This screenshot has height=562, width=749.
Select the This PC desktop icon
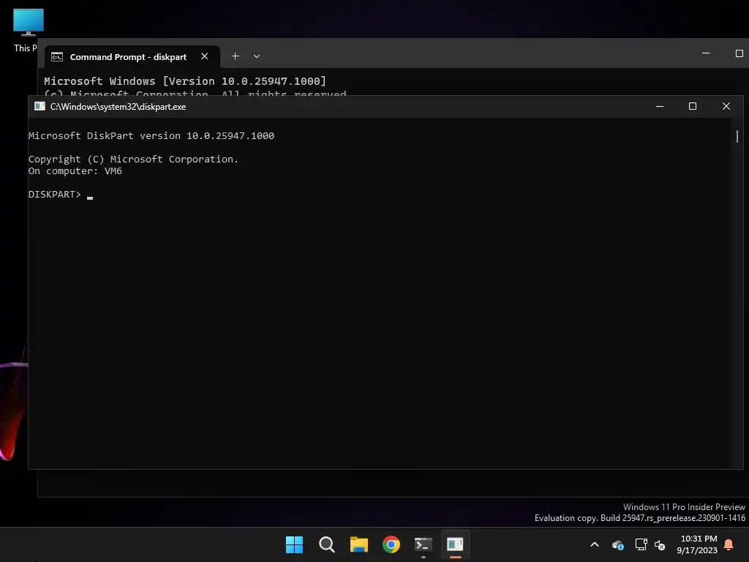28,30
